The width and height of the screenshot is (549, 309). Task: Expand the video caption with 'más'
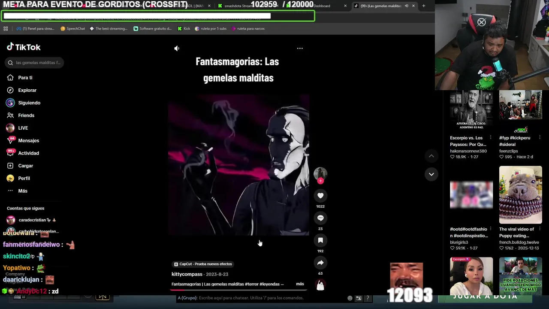pos(300,284)
